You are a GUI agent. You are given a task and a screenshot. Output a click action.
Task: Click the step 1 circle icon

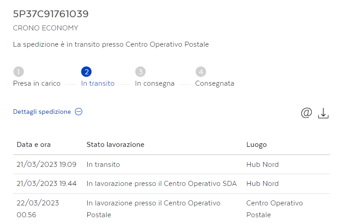point(19,72)
